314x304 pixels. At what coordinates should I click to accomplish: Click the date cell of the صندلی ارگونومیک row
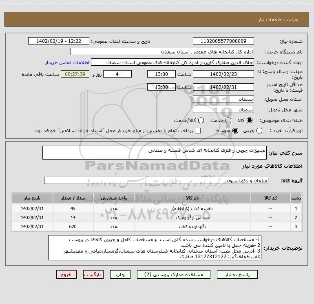[32, 217]
